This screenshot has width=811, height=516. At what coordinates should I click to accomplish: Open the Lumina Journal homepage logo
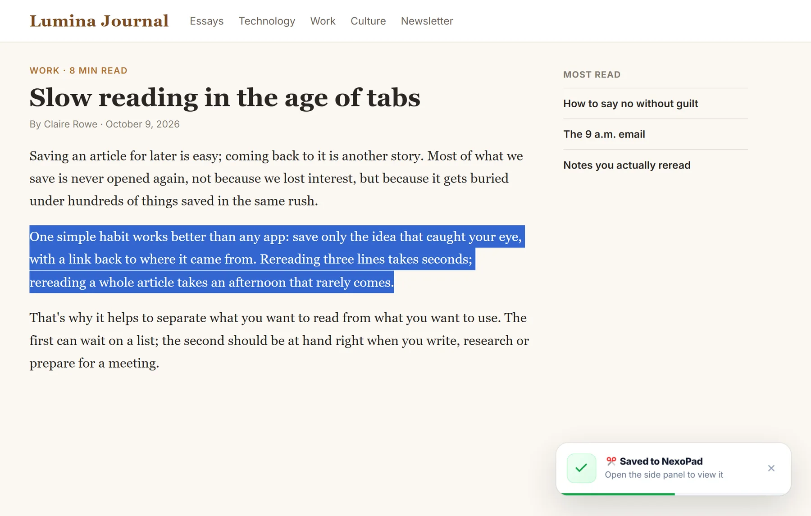[99, 21]
